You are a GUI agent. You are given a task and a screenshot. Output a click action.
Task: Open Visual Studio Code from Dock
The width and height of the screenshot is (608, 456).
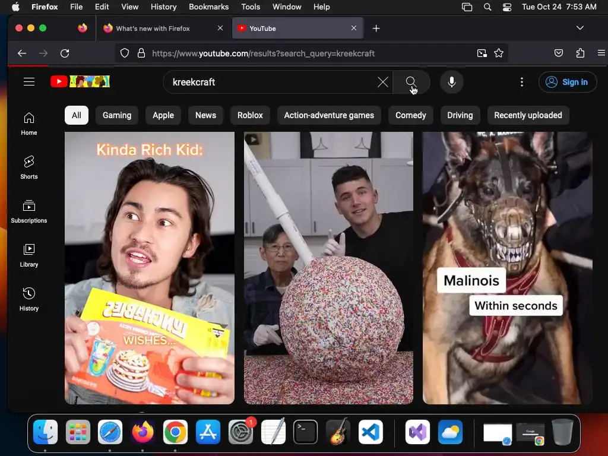[370, 432]
